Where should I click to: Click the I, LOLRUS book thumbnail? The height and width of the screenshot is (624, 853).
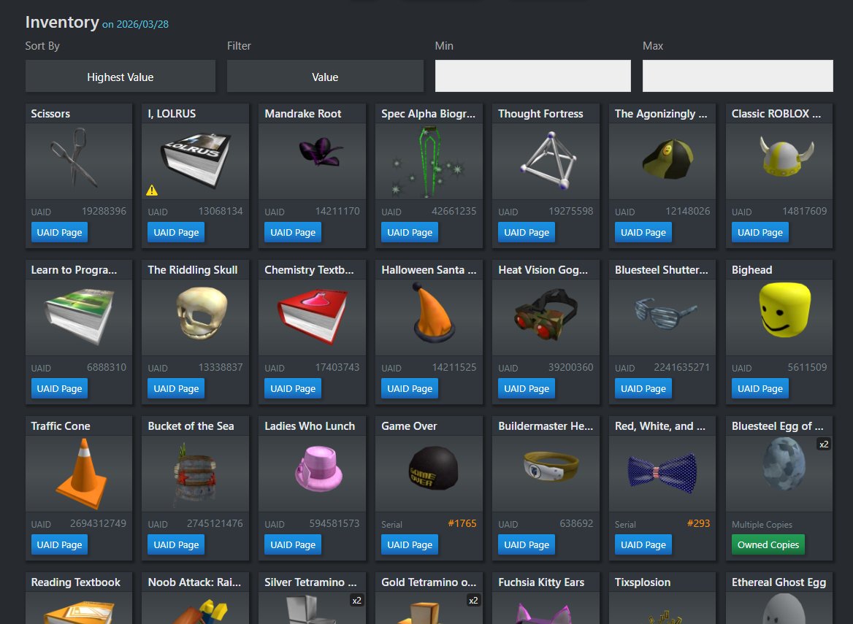(x=195, y=161)
